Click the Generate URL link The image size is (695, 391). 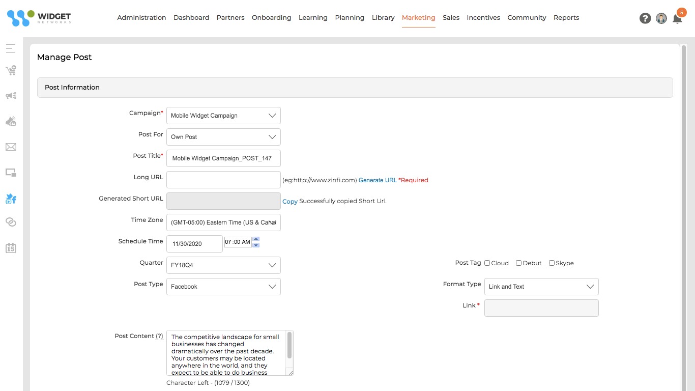[x=378, y=180]
